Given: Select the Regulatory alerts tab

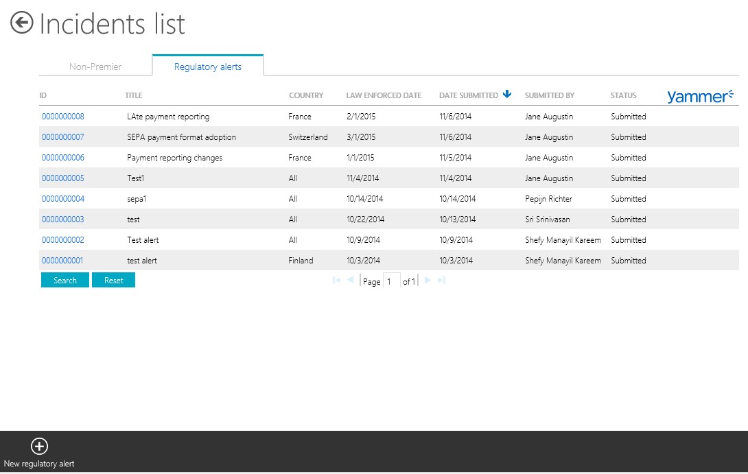Looking at the screenshot, I should click(x=208, y=67).
